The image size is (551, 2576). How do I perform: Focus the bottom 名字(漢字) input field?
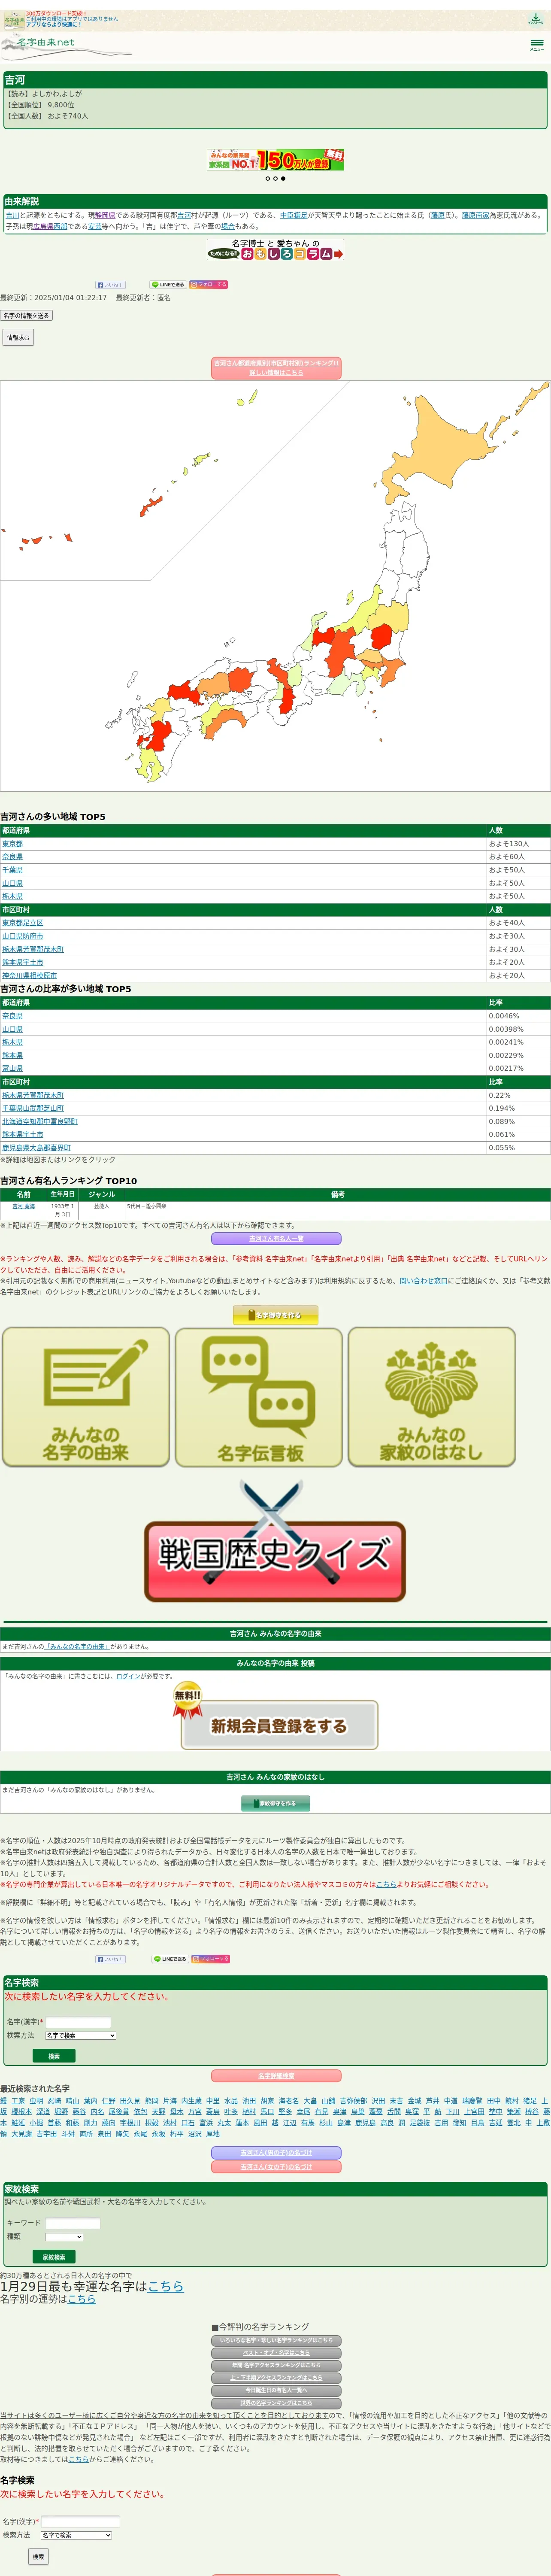point(80,2522)
